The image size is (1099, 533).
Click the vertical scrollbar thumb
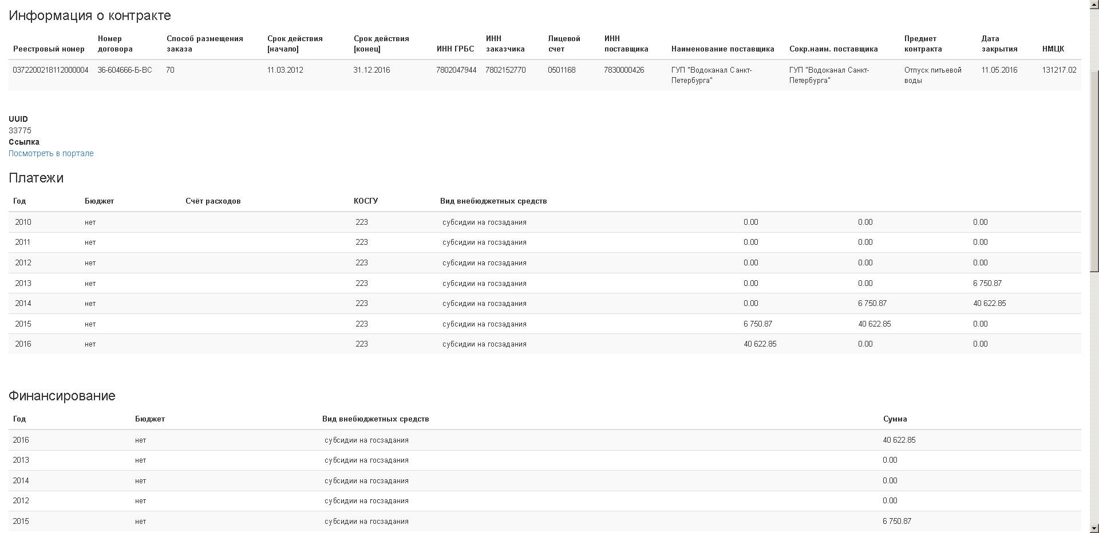(x=1094, y=170)
